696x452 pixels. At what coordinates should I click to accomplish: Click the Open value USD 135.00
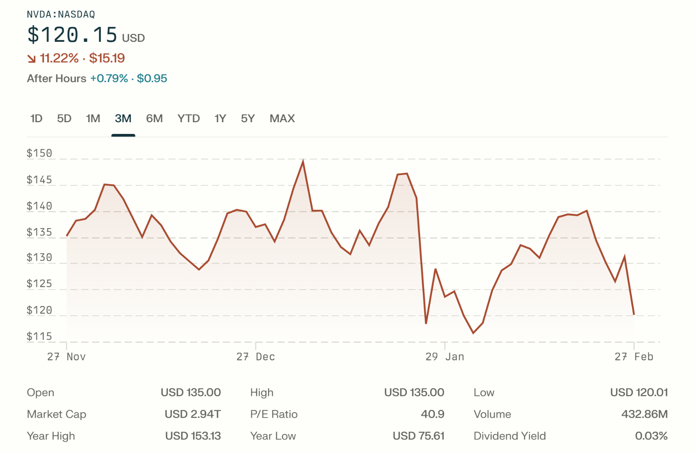point(191,393)
